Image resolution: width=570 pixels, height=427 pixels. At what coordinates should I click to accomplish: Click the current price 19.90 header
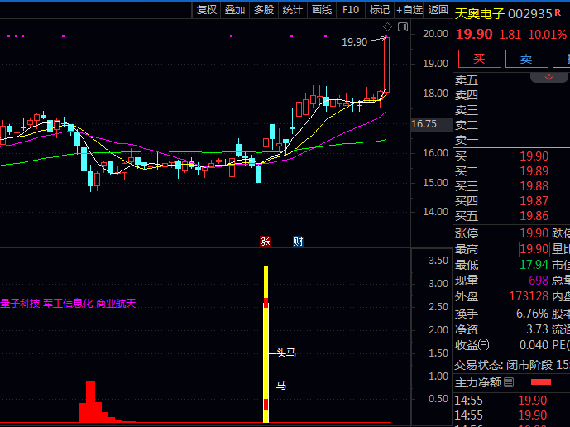(x=474, y=34)
